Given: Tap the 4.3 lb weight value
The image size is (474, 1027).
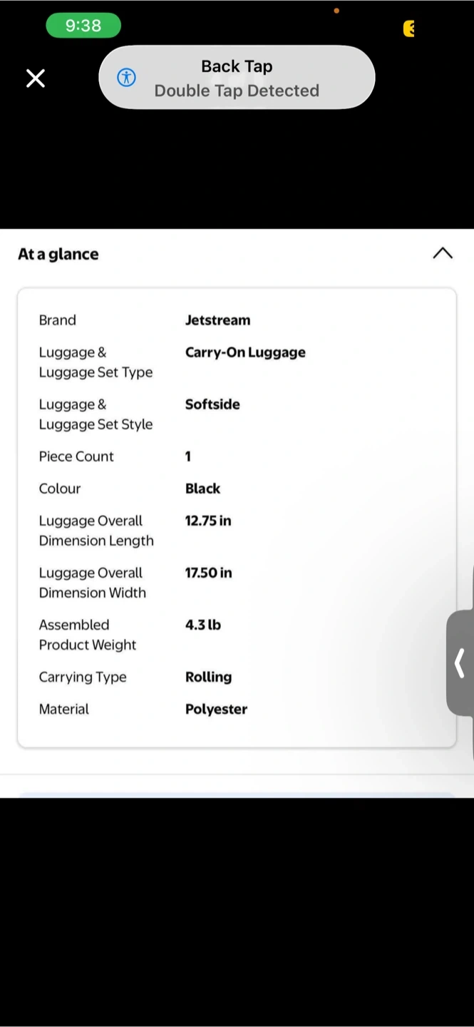Looking at the screenshot, I should pyautogui.click(x=203, y=625).
